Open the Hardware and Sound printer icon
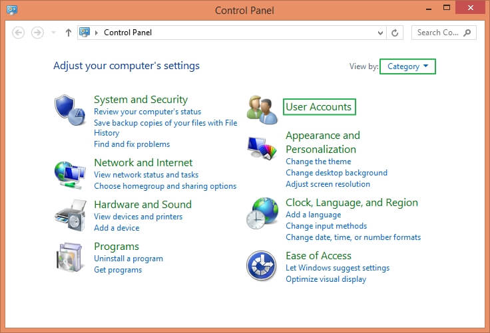This screenshot has width=490, height=333. tap(71, 215)
